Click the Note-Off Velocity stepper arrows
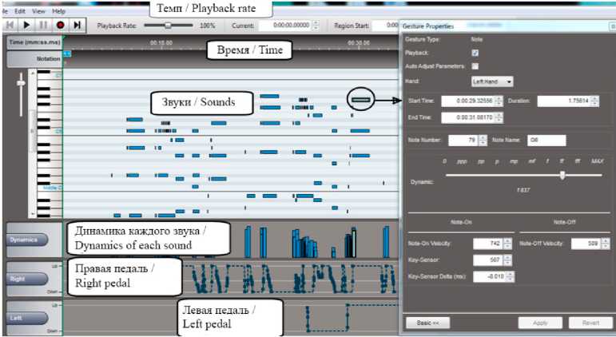 (x=606, y=244)
